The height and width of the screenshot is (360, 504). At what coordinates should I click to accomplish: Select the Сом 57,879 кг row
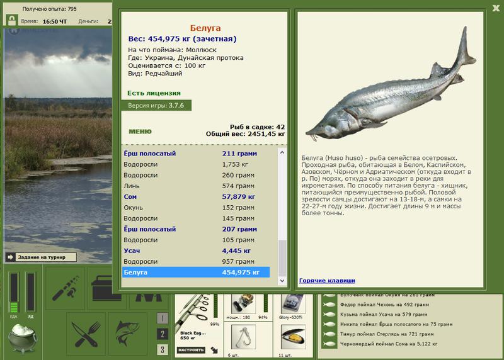coord(196,197)
